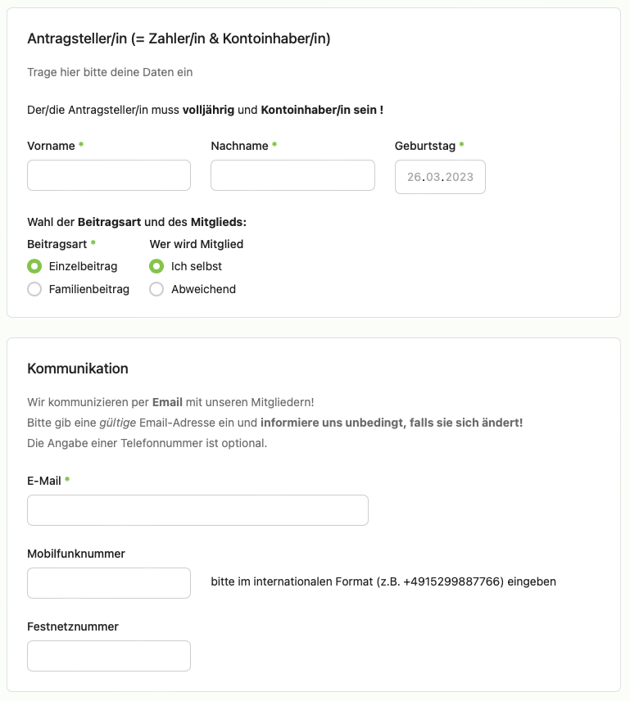Click the Wer wird Mitglied label
The width and height of the screenshot is (630, 701).
197,245
